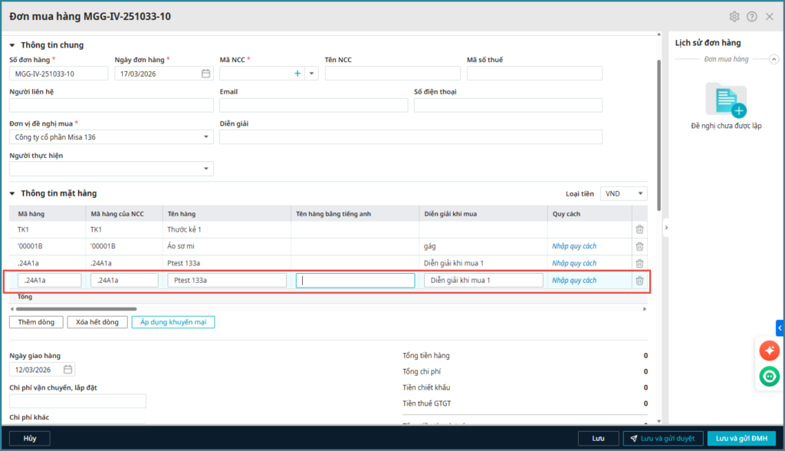Delete the TK1 row with trash icon
Screen dimensions: 785x451
pyautogui.click(x=639, y=229)
